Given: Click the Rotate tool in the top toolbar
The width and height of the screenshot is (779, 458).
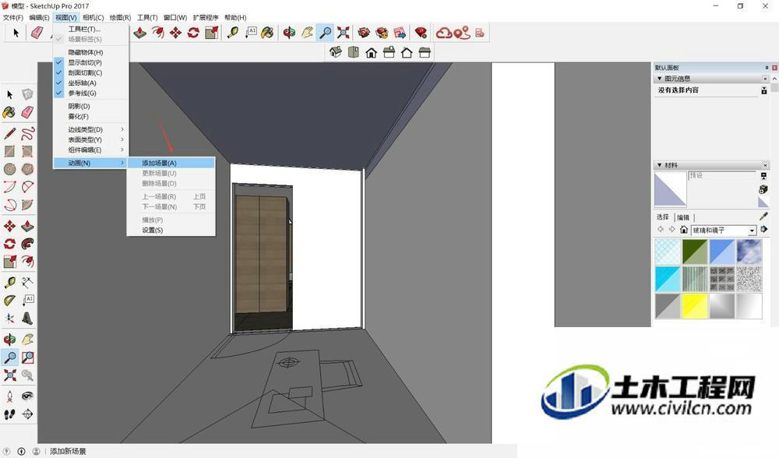Looking at the screenshot, I should pos(193,33).
